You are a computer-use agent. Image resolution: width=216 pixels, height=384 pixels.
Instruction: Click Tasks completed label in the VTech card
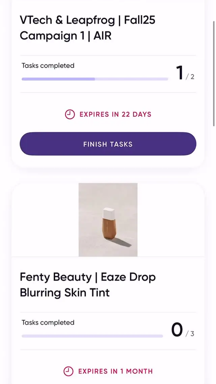pos(48,66)
